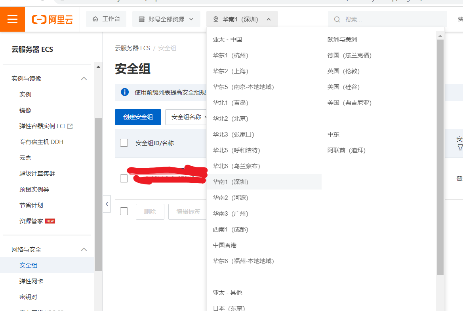Click sidebar scroll-up arrow
The image size is (463, 311).
click(98, 67)
